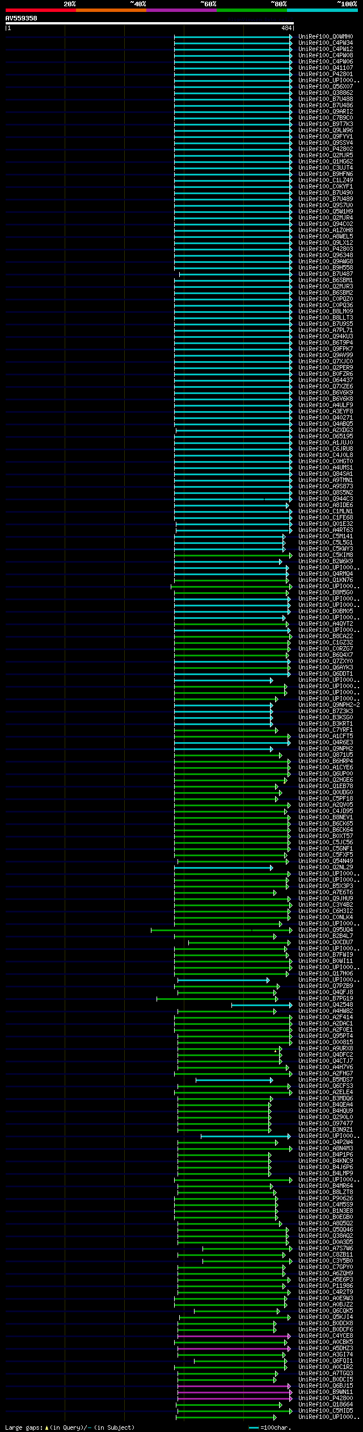Screen dimensions: 363x1432
Task: Select the label UniRef100_B0BM05
Action: [x=326, y=611]
